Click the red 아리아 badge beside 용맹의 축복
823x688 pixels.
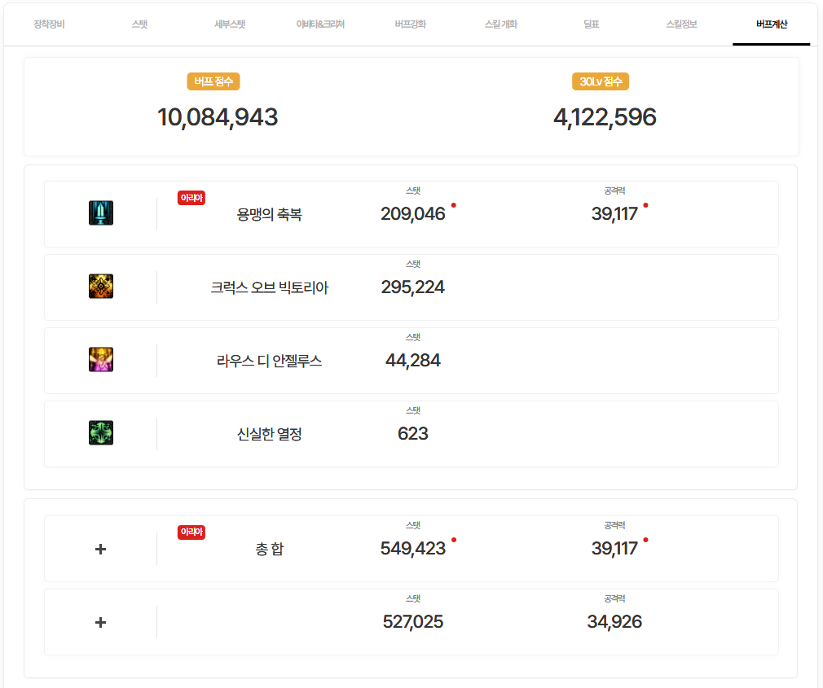point(191,198)
